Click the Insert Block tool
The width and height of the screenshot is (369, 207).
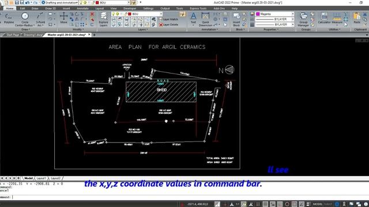pyautogui.click(x=236, y=20)
